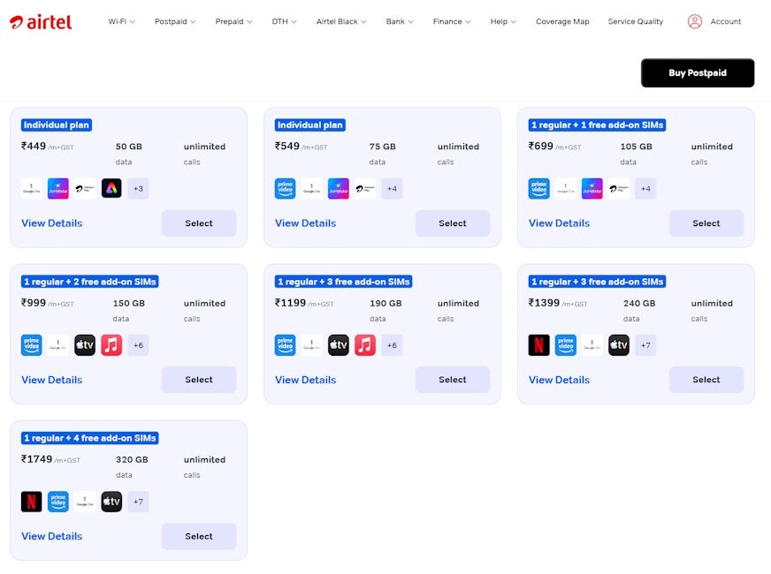Click Prime Video icon in ₹699 plan
This screenshot has height=574, width=771.
pos(538,188)
